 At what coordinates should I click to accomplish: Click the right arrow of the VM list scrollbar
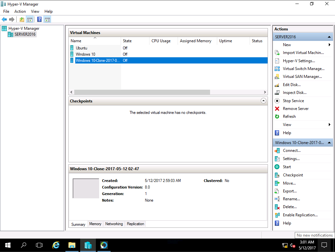coord(265,92)
